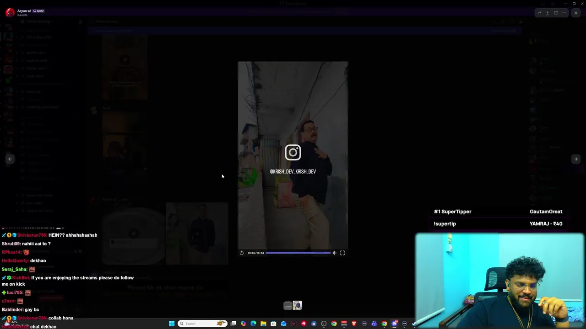Click Aryan xd's avatar at the top left

(10, 12)
